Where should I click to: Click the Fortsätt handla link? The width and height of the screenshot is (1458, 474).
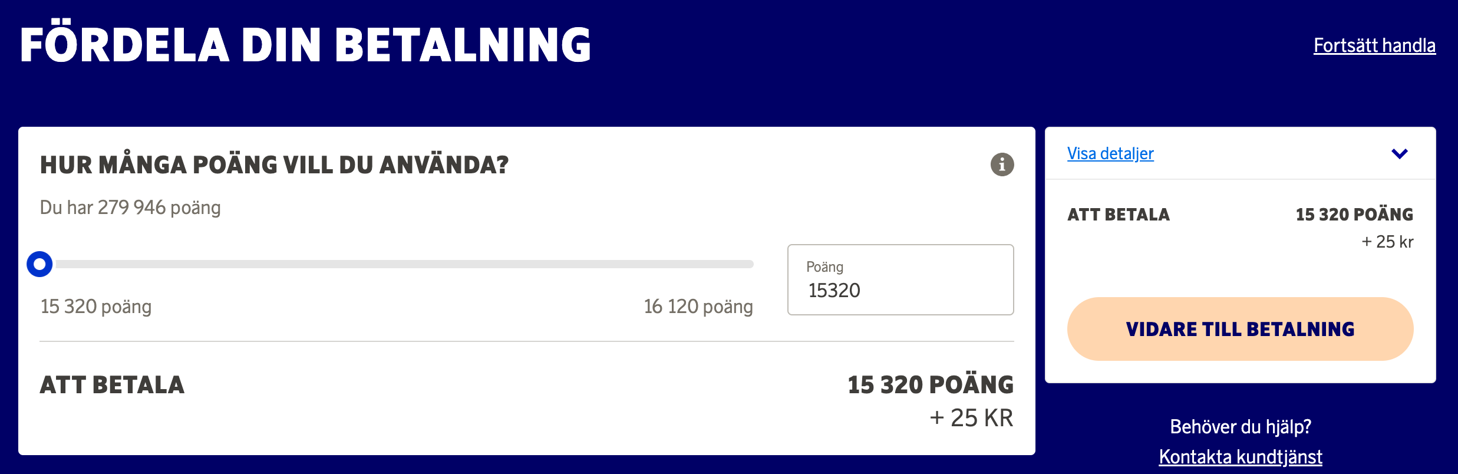pyautogui.click(x=1374, y=45)
